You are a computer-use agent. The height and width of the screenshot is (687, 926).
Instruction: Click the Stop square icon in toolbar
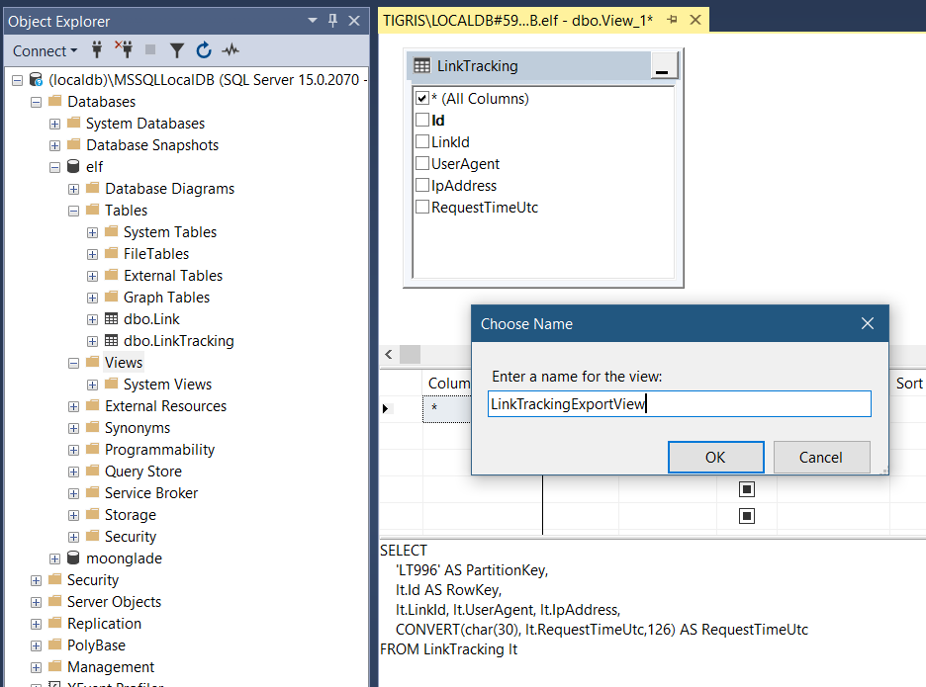click(x=150, y=49)
